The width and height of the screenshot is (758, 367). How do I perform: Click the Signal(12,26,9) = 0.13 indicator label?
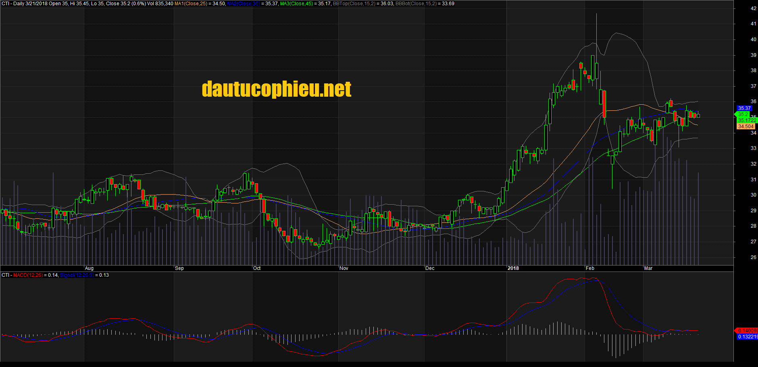click(x=85, y=275)
